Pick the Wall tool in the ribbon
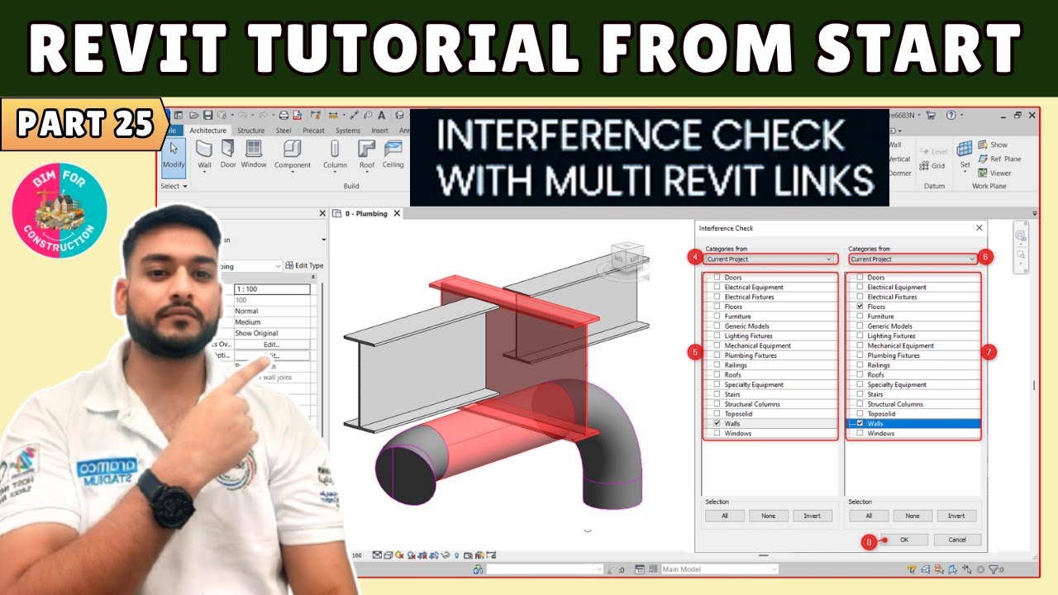1058x595 pixels. 204,155
